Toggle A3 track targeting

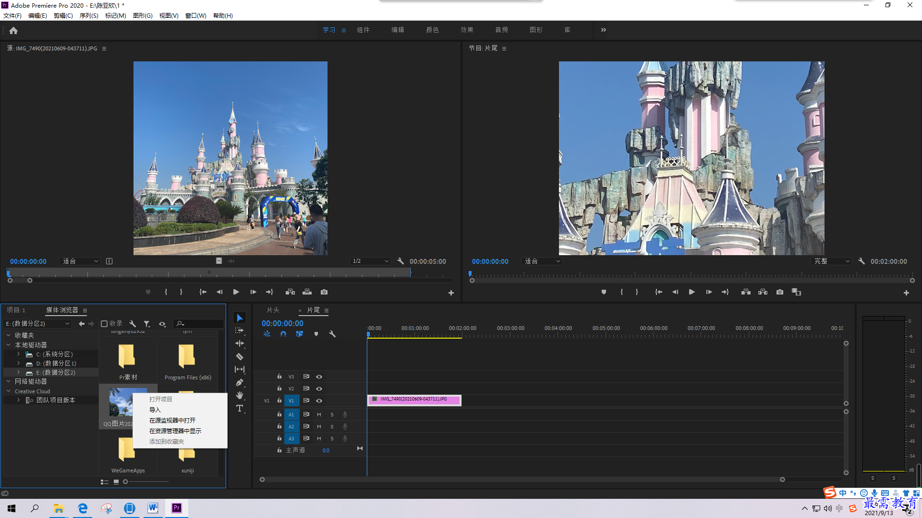(x=291, y=438)
